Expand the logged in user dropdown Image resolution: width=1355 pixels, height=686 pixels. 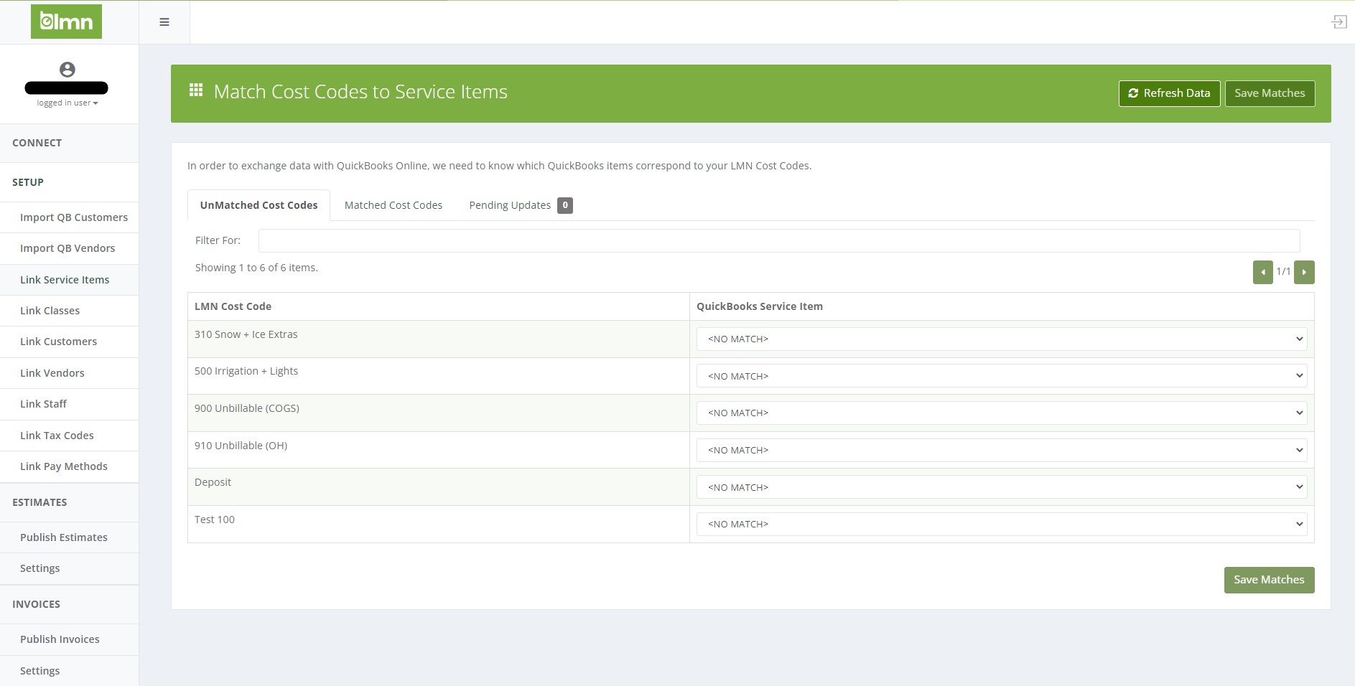[x=67, y=103]
